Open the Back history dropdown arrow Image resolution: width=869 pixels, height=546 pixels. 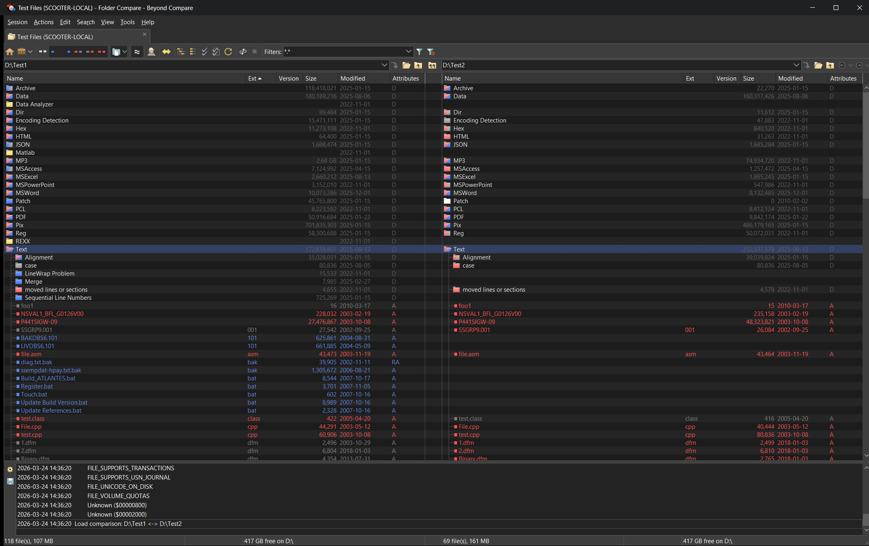click(850, 65)
